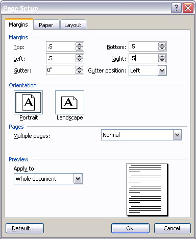
Task: Decrease the Top margin with down arrow
Action: pyautogui.click(x=79, y=49)
